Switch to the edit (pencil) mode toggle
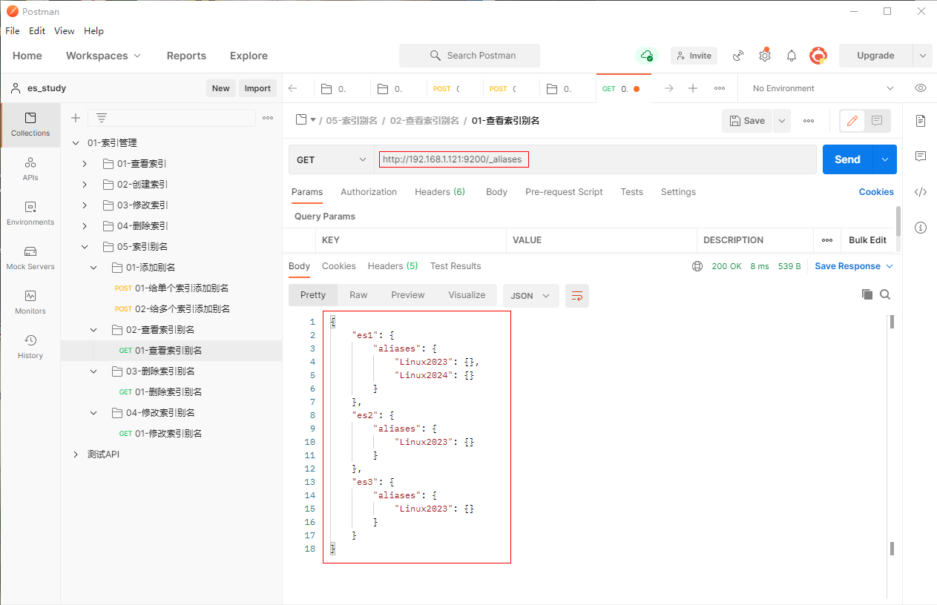Viewport: 937px width, 605px height. point(852,121)
